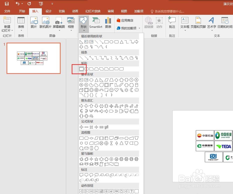Switch to the 开始 ribbon tab
This screenshot has height=194, width=233.
(x=22, y=11)
